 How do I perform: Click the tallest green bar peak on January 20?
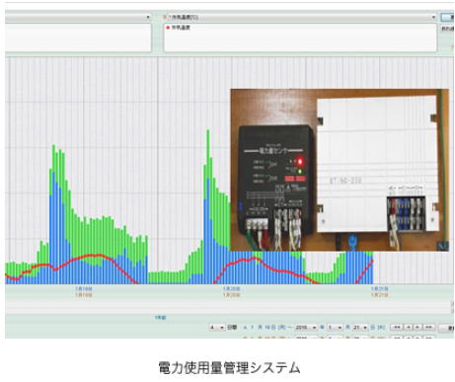[x=208, y=131]
